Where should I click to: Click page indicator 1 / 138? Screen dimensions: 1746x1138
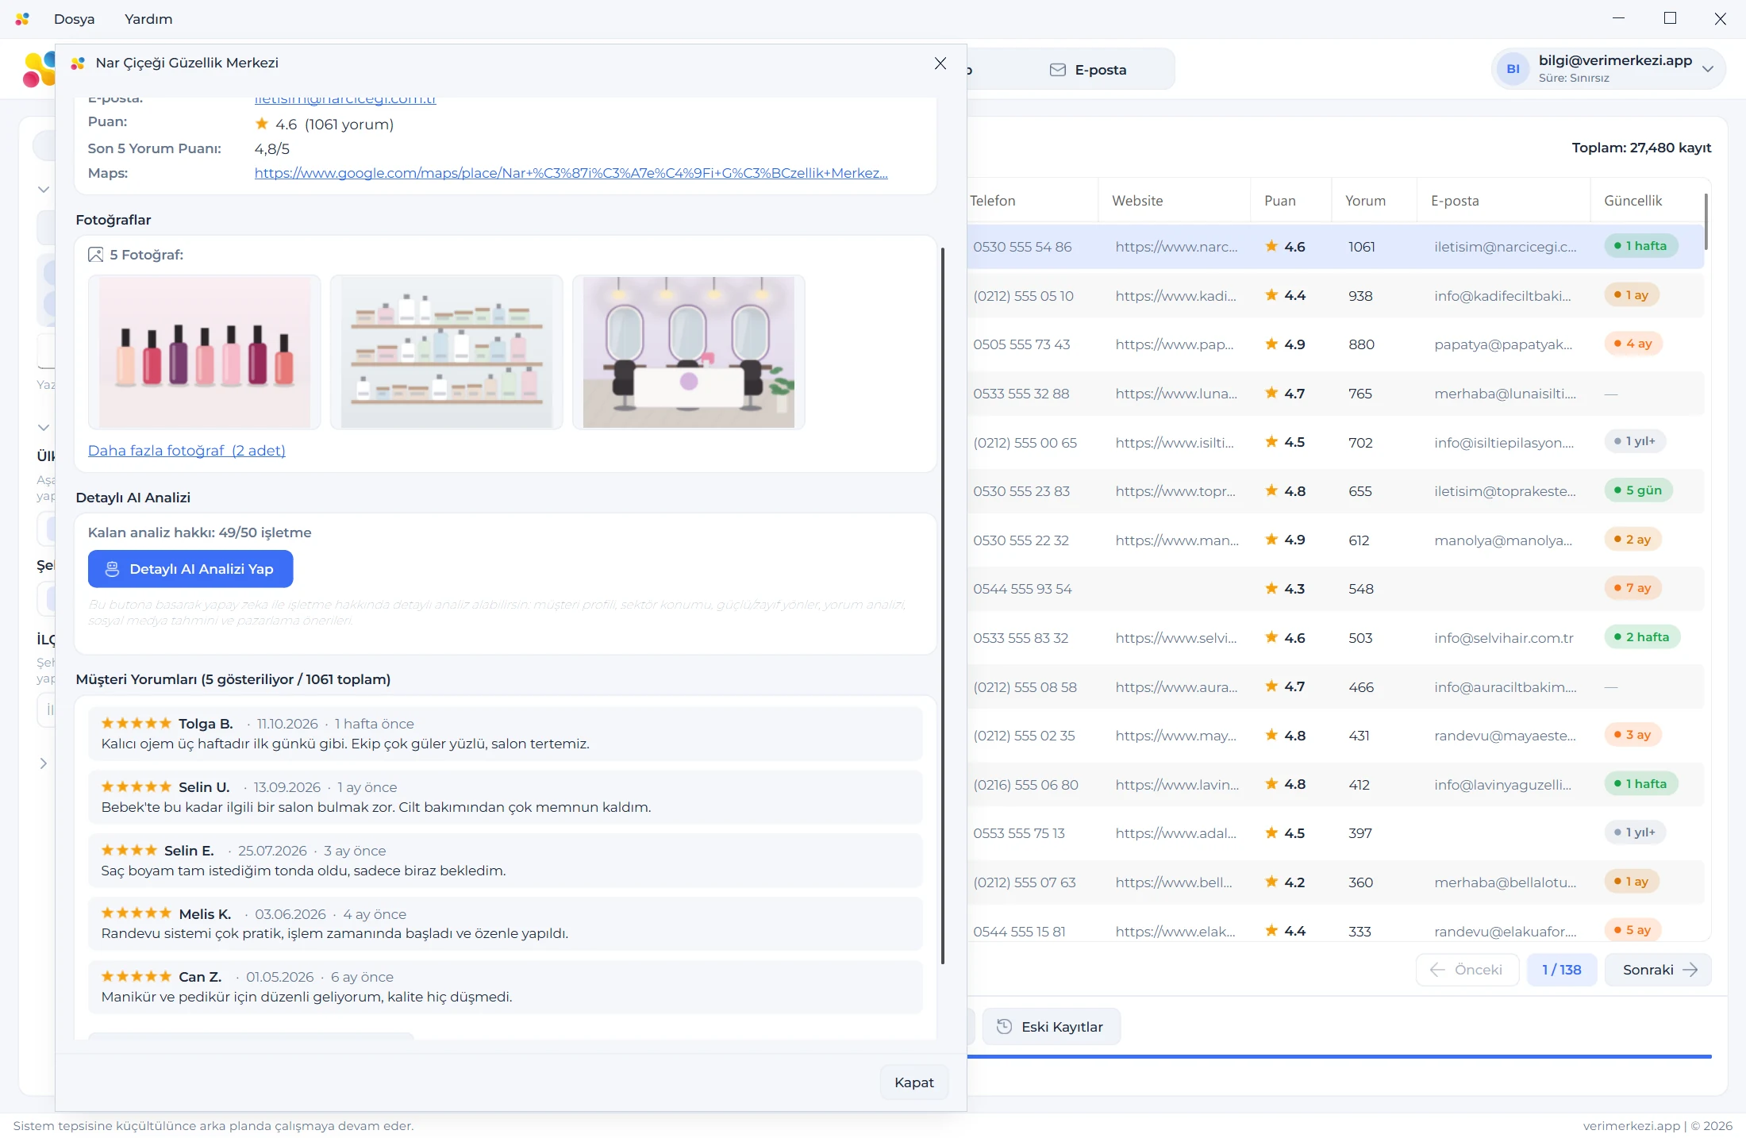[1561, 970]
